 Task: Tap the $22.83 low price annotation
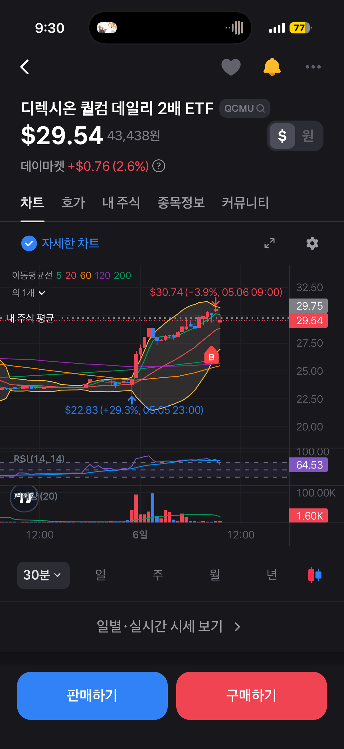pos(134,410)
